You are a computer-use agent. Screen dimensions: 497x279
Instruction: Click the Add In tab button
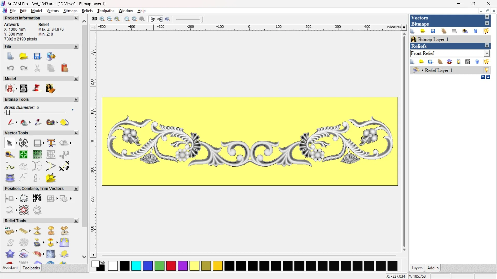click(x=433, y=268)
